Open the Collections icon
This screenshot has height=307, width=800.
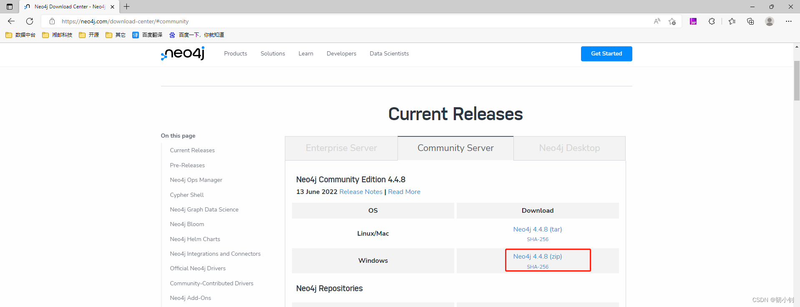click(x=750, y=21)
